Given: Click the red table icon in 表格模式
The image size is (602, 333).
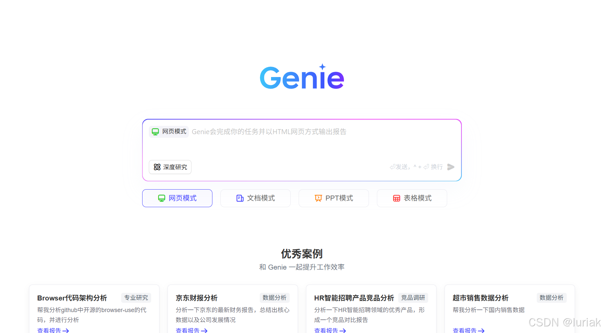Looking at the screenshot, I should click(x=397, y=198).
